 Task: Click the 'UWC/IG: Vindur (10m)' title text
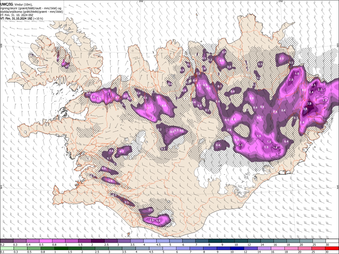coord(16,4)
